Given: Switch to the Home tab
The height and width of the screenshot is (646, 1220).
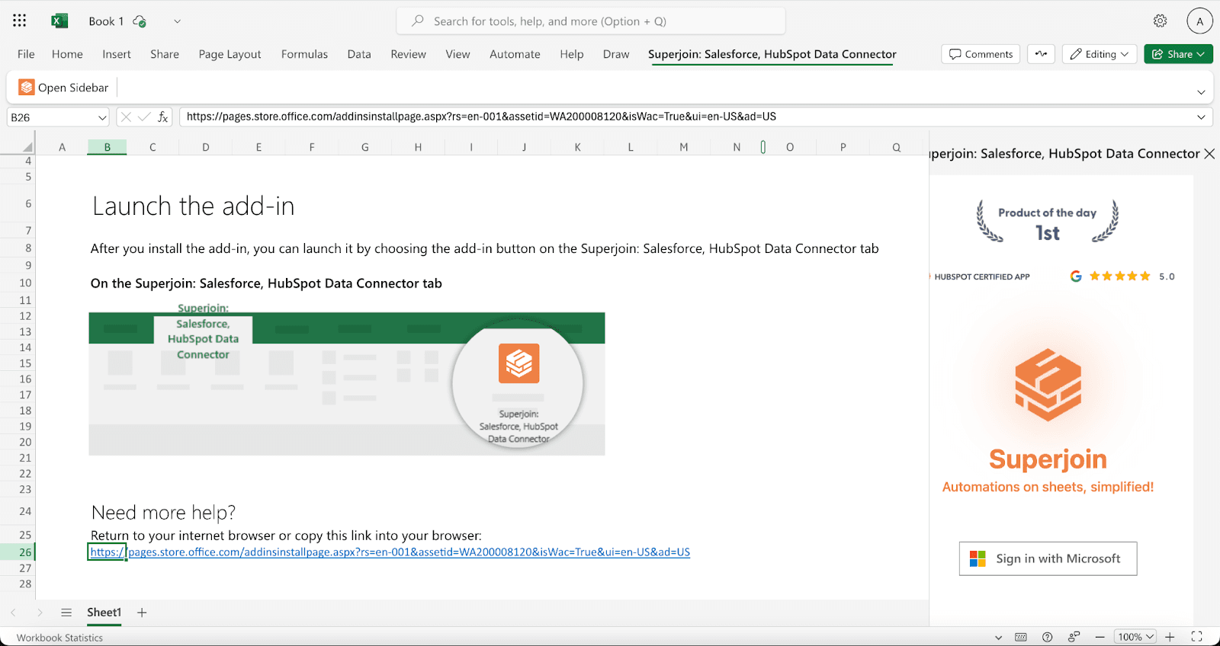Looking at the screenshot, I should pyautogui.click(x=67, y=54).
